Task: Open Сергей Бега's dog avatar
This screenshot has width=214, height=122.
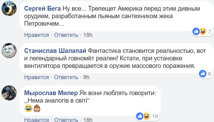Action: (9, 8)
